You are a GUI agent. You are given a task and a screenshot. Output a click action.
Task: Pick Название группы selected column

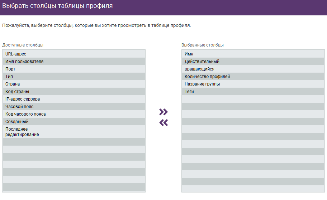click(253, 84)
